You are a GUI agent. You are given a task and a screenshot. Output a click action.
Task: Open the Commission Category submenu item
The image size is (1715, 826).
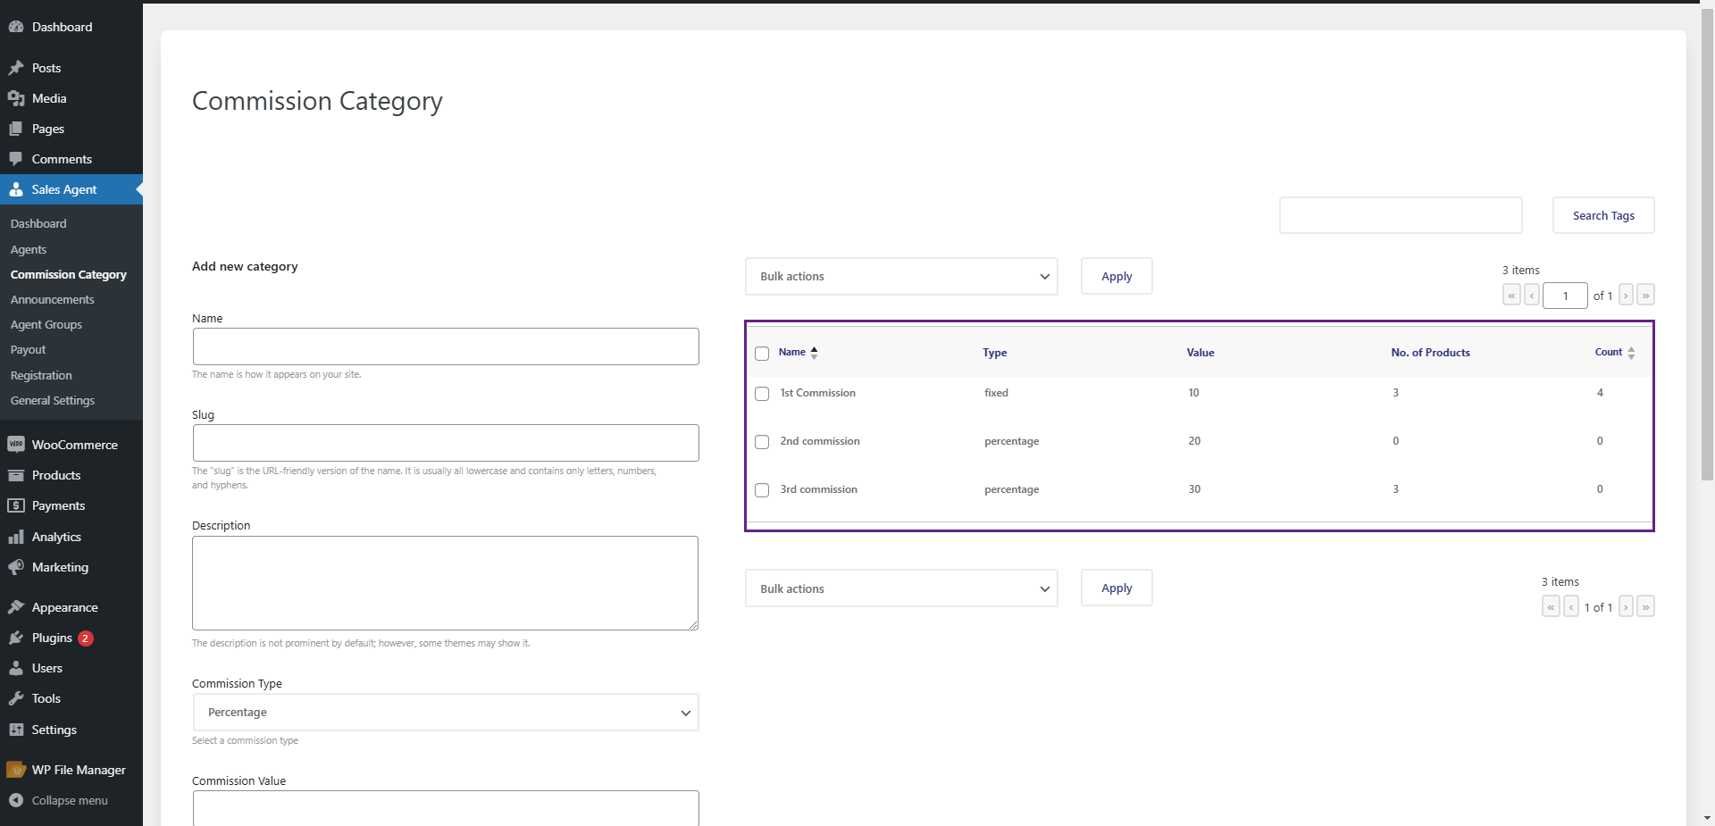pos(69,274)
